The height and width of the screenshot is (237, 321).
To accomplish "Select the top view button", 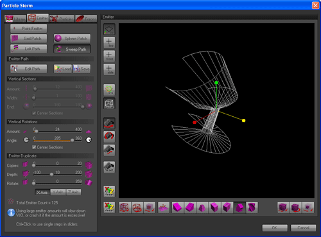I will click(109, 42).
